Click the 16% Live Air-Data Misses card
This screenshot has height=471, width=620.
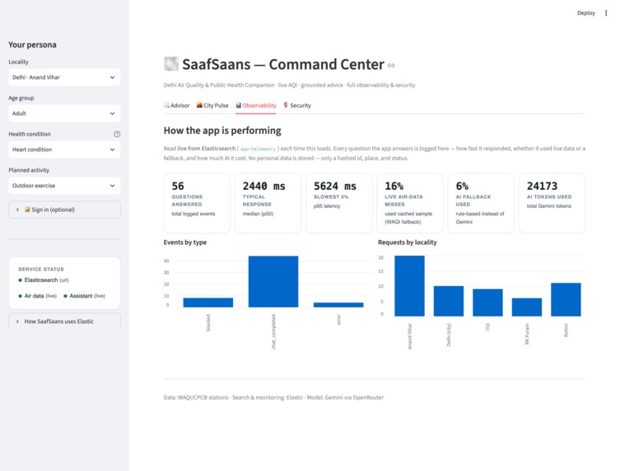(x=410, y=203)
